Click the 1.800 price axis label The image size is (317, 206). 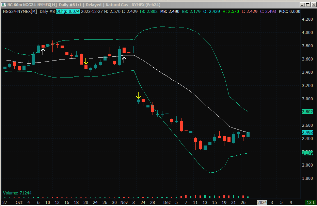(307, 178)
